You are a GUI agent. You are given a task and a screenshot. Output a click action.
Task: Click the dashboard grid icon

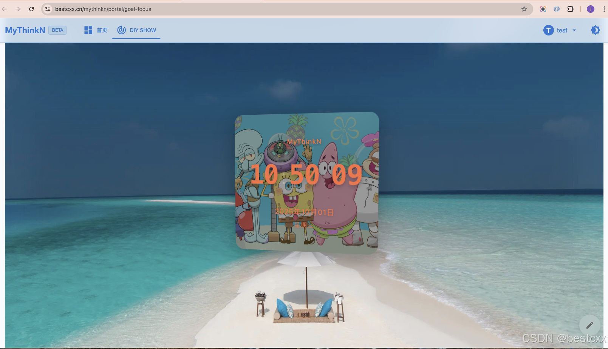(88, 30)
